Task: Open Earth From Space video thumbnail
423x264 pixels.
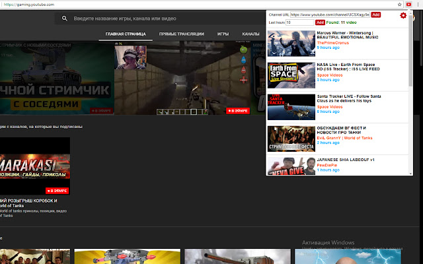Action: pos(291,75)
